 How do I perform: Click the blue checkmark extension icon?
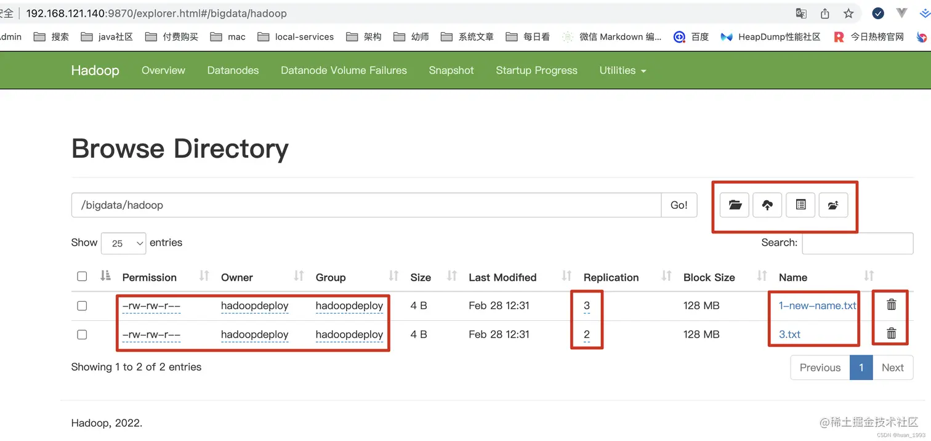[x=879, y=13]
